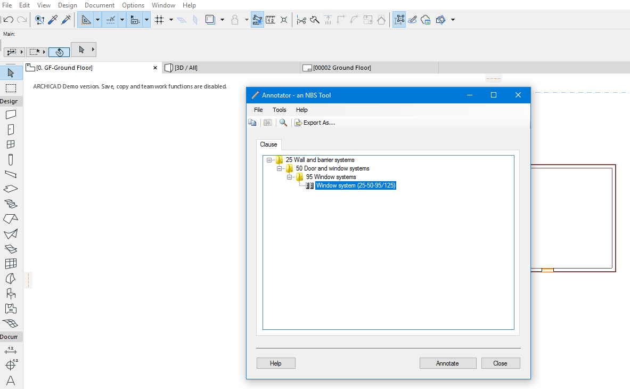Toggle the Show Selection highlighted button
630x389 pixels.
click(x=399, y=20)
